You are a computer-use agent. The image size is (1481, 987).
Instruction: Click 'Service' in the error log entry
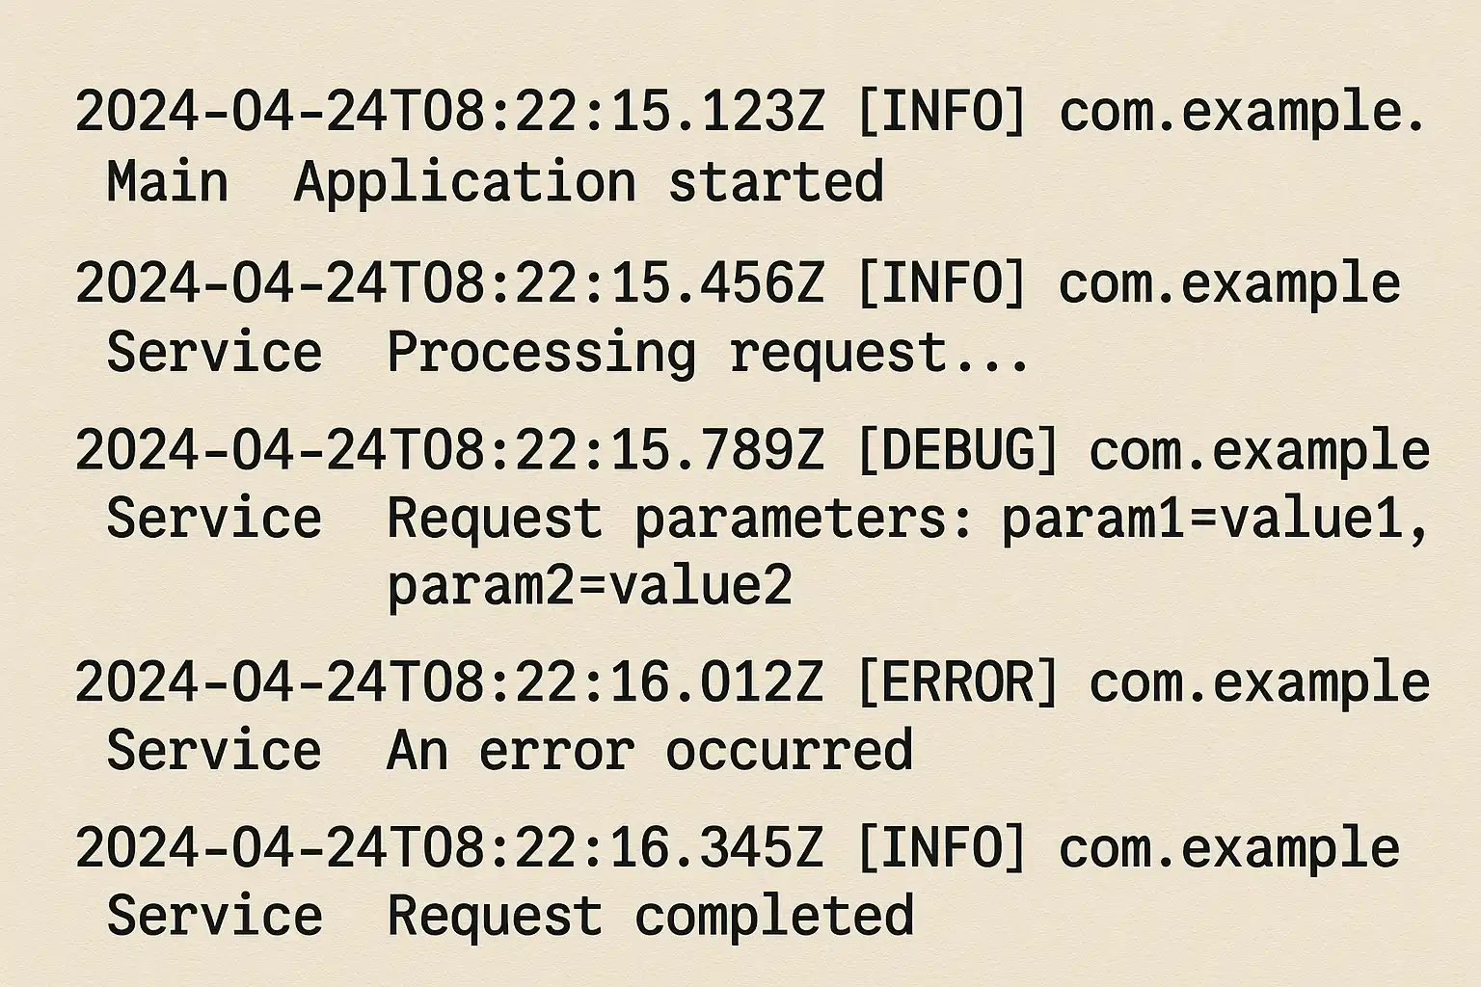coord(214,751)
